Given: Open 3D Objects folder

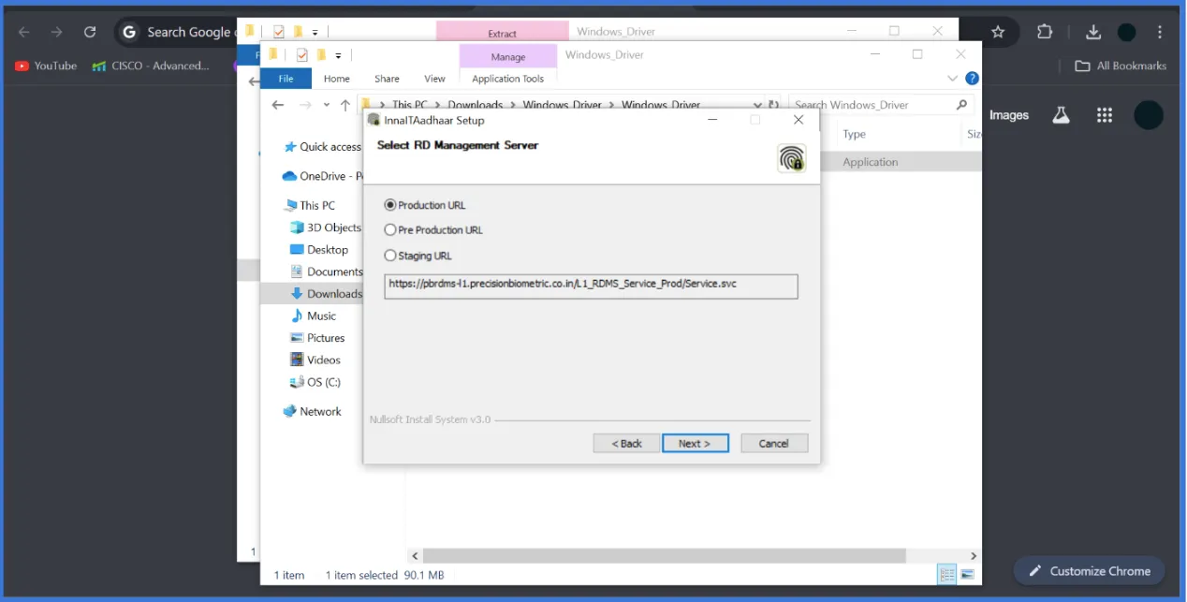Looking at the screenshot, I should coord(325,228).
